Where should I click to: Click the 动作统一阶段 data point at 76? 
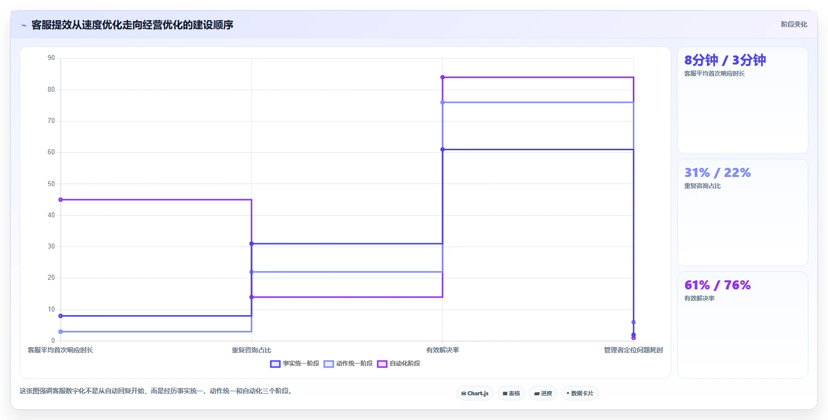[443, 102]
